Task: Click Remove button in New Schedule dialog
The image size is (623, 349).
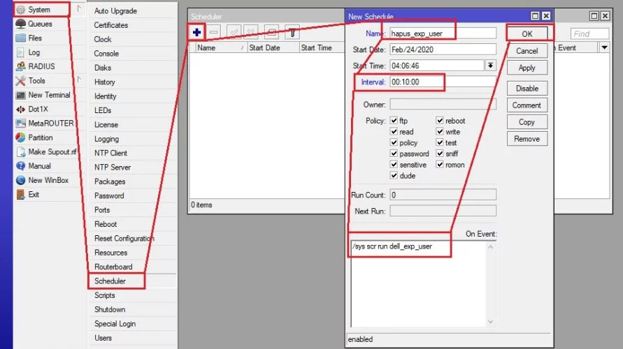Action: point(527,139)
